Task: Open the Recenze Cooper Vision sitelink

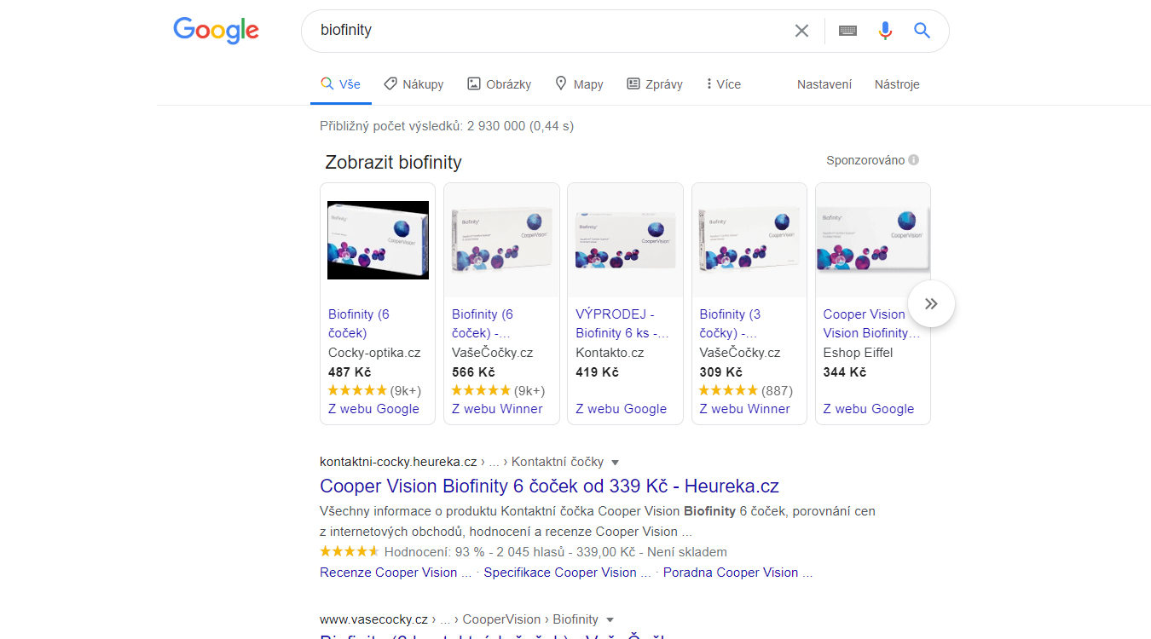Action: tap(396, 573)
